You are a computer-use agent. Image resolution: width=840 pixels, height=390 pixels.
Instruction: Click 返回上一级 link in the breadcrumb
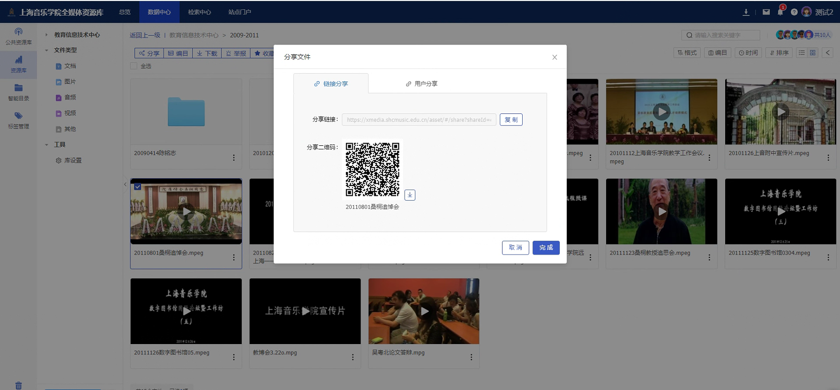(145, 35)
